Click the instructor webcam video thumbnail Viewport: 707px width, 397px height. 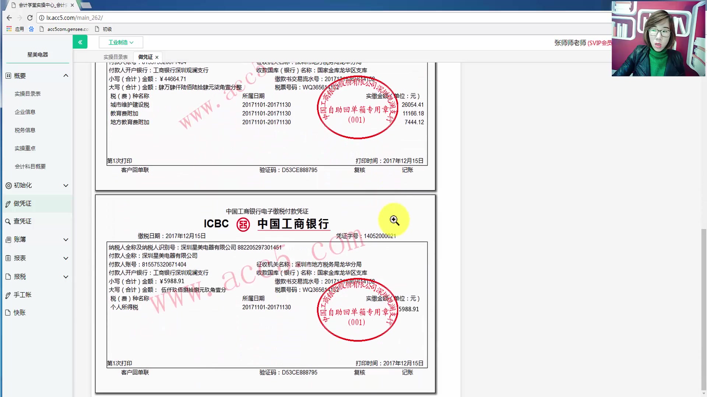click(x=658, y=38)
